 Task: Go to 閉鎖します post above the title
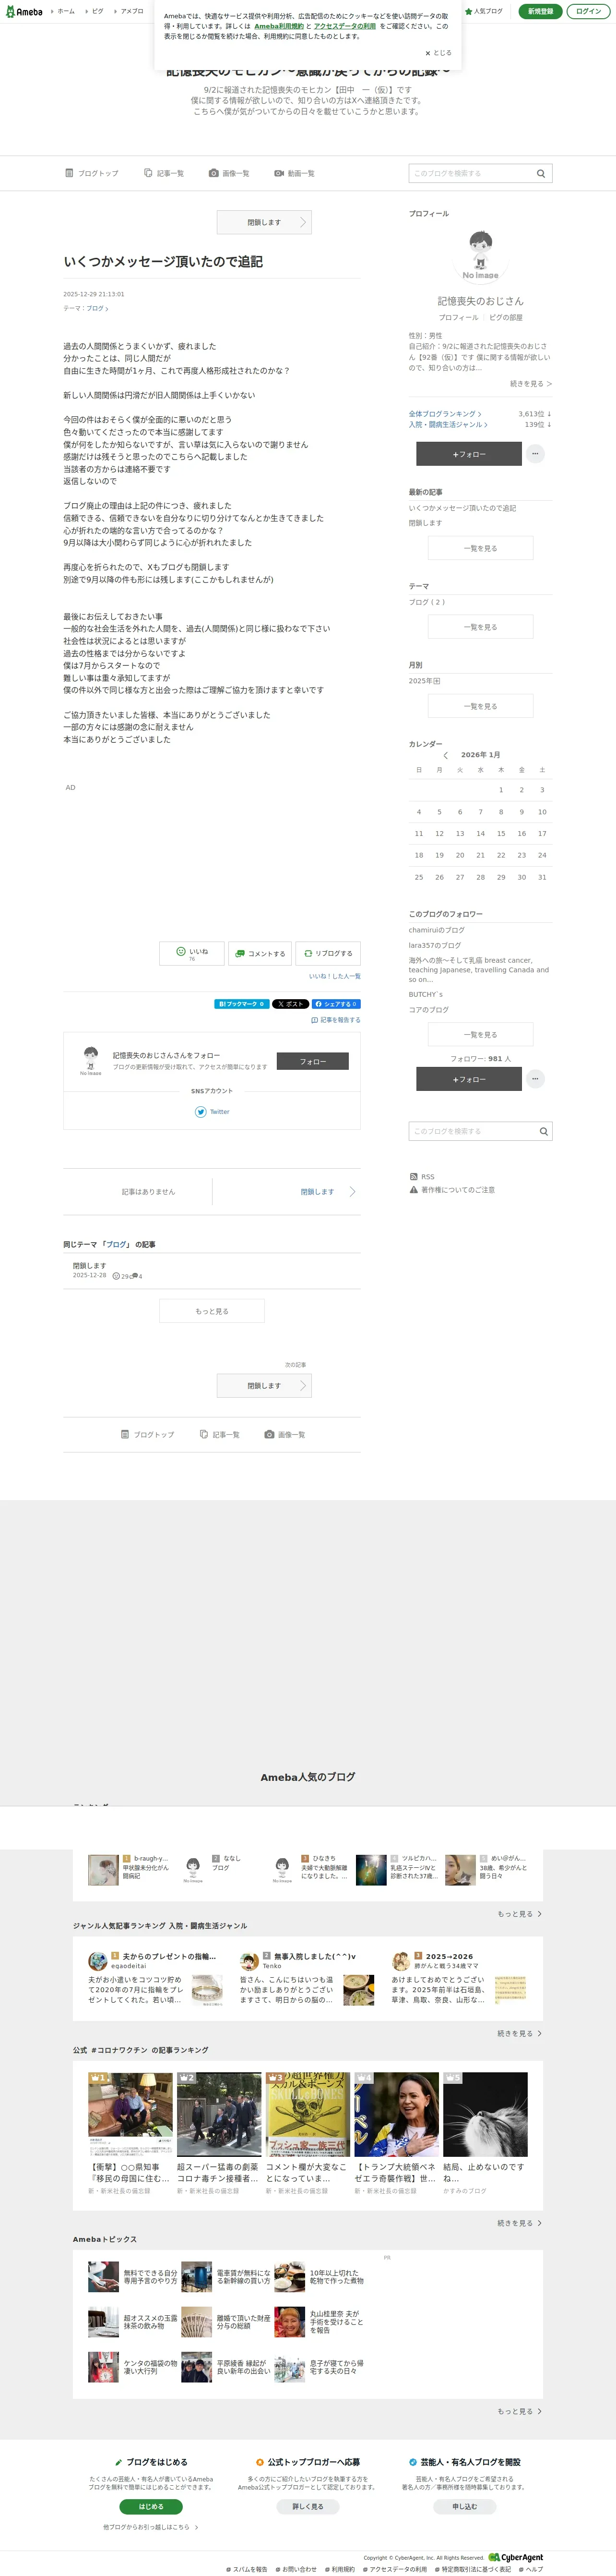click(x=264, y=222)
